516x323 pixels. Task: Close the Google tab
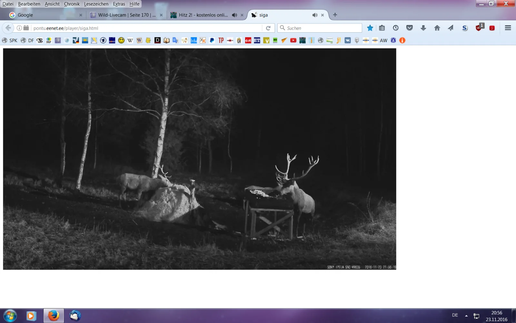(81, 15)
